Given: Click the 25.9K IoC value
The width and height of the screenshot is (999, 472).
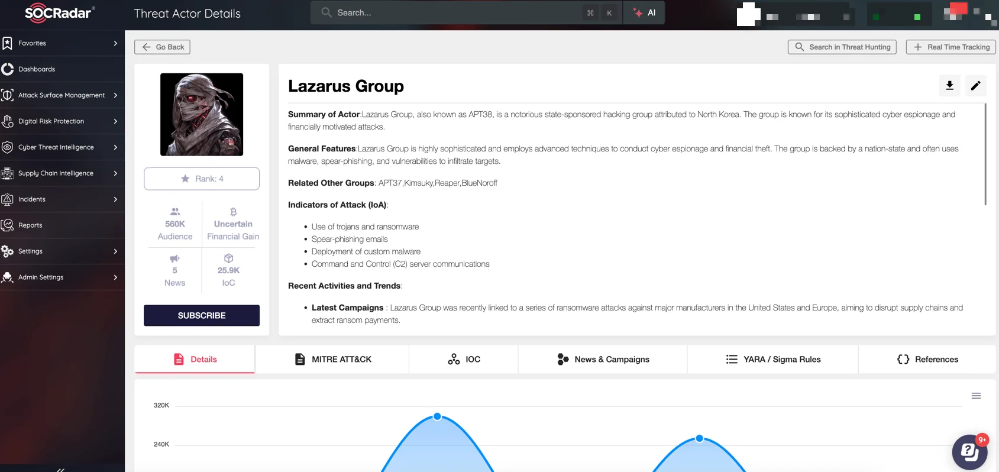Looking at the screenshot, I should click(x=229, y=270).
